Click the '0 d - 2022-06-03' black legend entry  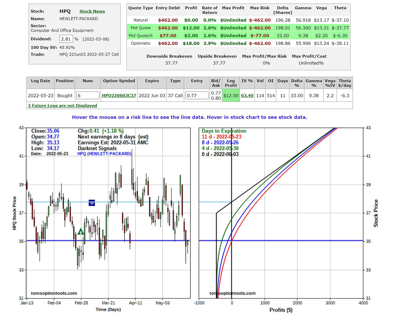click(x=220, y=154)
